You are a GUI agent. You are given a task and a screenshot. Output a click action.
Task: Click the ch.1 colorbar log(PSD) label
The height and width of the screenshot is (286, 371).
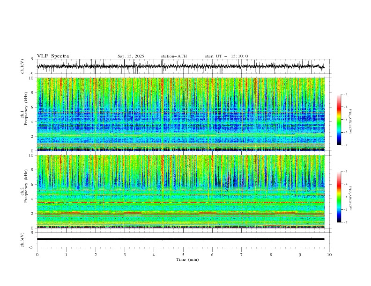pyautogui.click(x=350, y=122)
